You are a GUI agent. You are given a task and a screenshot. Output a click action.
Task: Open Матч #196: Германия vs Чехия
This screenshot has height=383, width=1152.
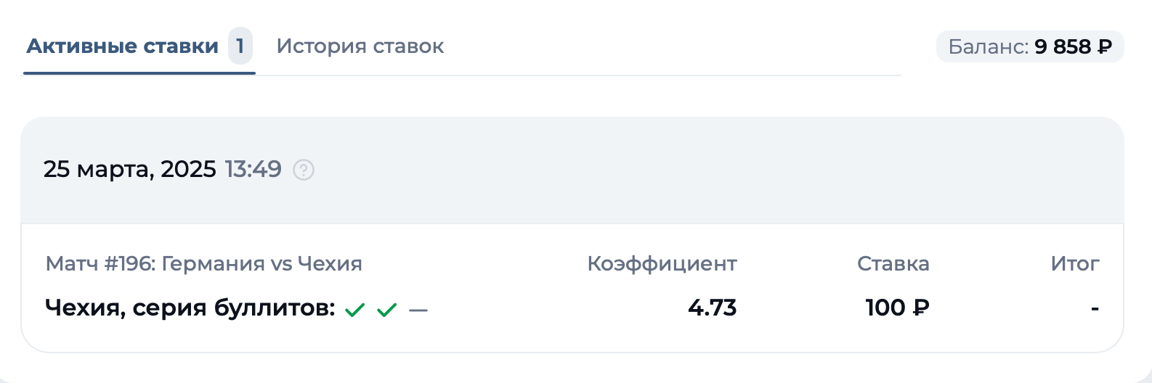(203, 263)
